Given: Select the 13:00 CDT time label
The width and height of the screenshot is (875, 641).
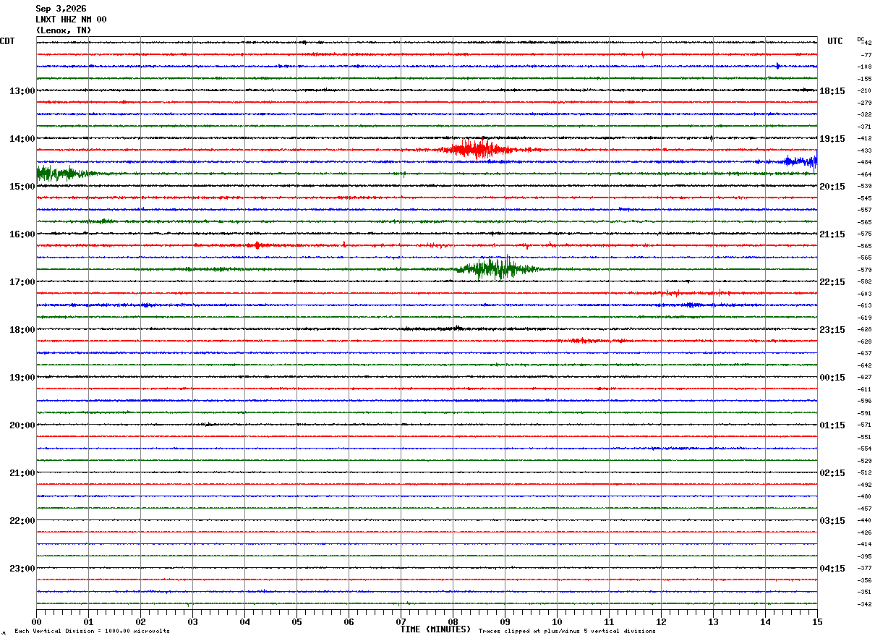Looking at the screenshot, I should coord(22,91).
